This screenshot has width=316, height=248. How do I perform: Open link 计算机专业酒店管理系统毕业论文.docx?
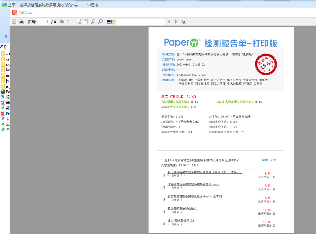click(x=193, y=184)
